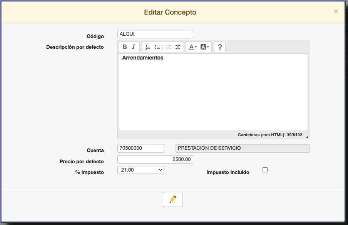Viewport: 348px width, 225px height.
Task: Click the editor resize handle corner
Action: point(307,137)
